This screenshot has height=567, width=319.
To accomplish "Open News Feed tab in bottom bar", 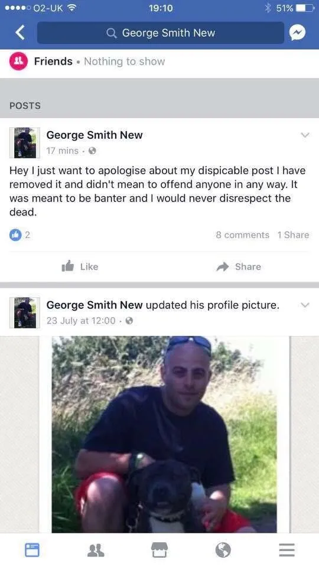I will coord(32,550).
